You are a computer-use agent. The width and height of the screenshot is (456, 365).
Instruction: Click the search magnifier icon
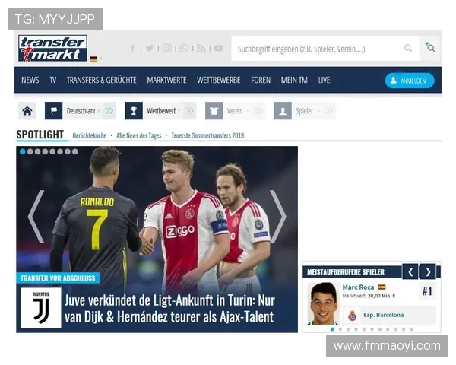(x=408, y=49)
